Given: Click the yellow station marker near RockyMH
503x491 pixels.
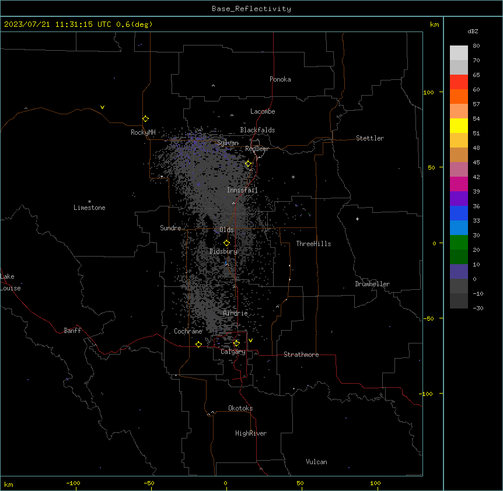Looking at the screenshot, I should point(145,119).
